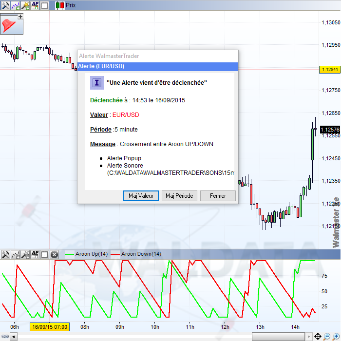The image size is (341, 341).
Task: Click the information icon in alert dialog
Action: pyautogui.click(x=97, y=83)
